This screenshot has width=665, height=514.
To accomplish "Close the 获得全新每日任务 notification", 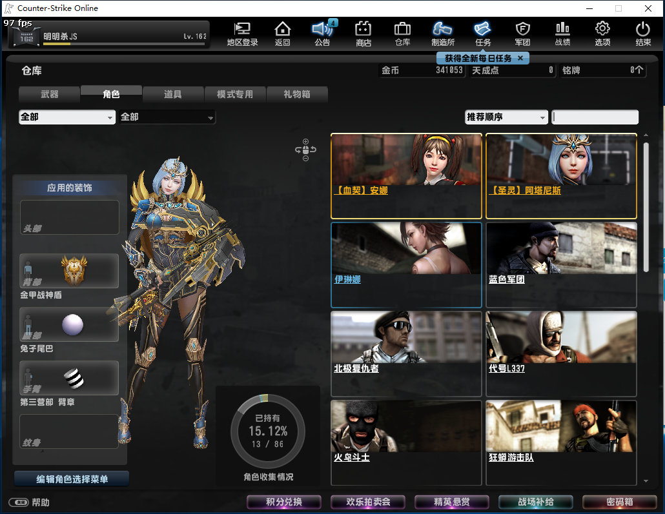I will click(520, 58).
